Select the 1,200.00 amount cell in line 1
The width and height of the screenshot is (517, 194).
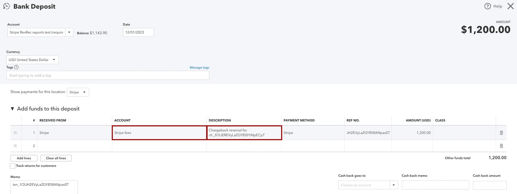click(412, 133)
